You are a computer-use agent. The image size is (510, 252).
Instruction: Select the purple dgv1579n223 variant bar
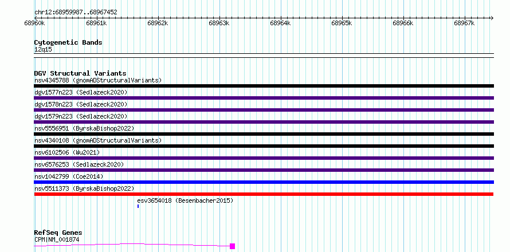264,122
